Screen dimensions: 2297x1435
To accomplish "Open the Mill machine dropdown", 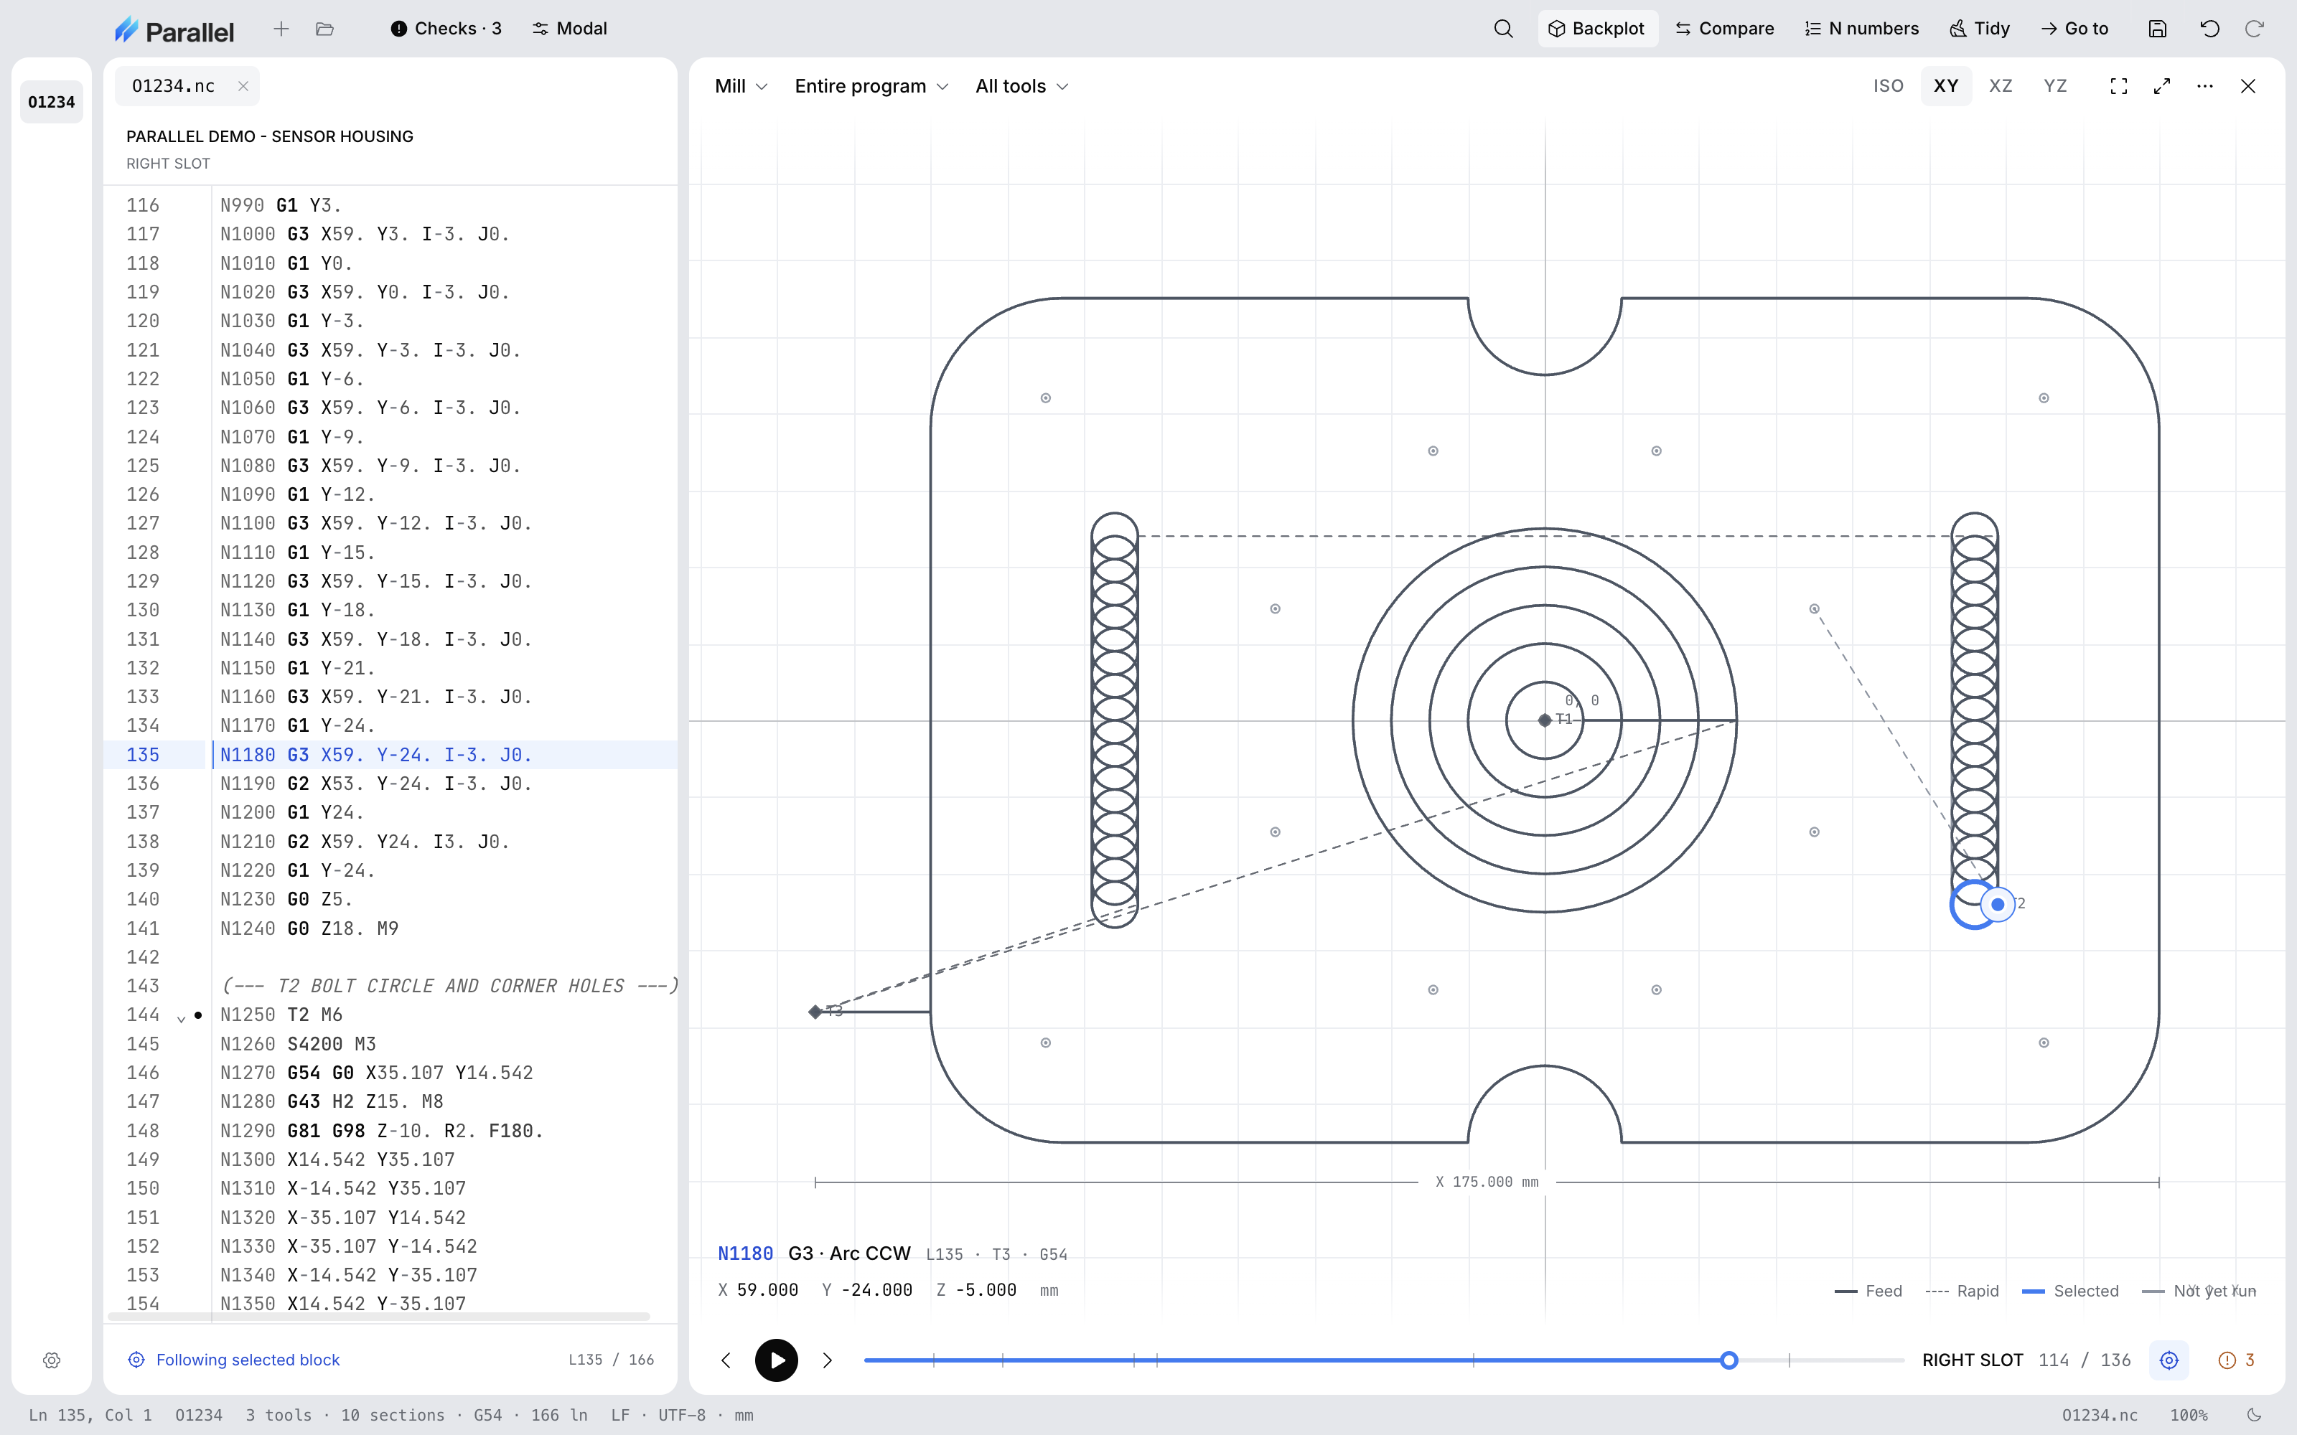I will pyautogui.click(x=740, y=86).
